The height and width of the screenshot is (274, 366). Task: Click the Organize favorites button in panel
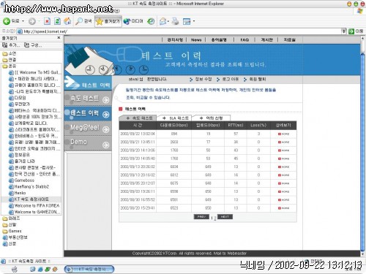tap(33, 45)
